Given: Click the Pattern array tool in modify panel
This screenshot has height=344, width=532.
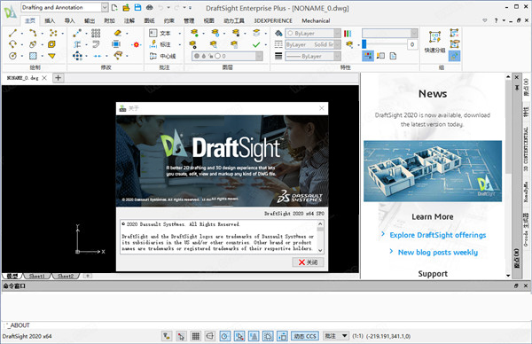Looking at the screenshot, I should [96, 33].
